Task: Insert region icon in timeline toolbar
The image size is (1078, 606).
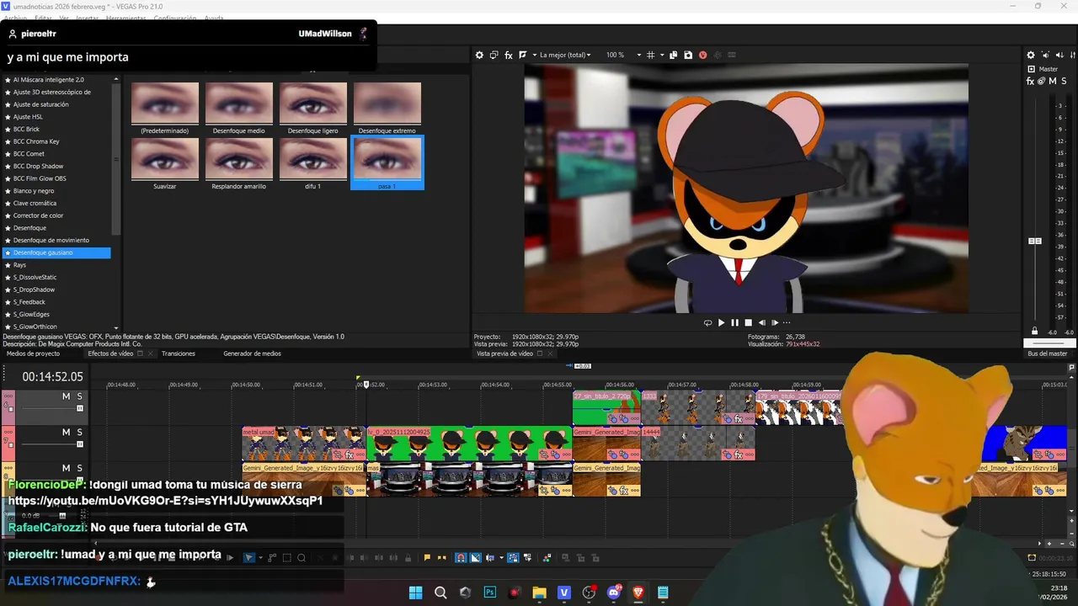Action: (x=440, y=557)
